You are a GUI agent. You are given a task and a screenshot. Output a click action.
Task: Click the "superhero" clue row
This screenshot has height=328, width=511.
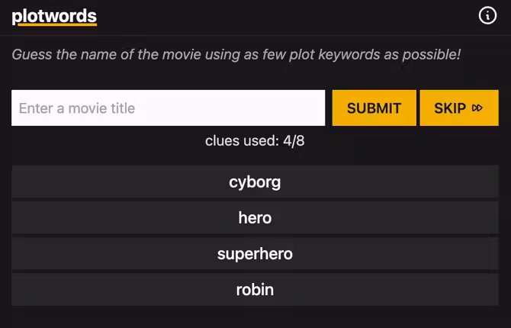pyautogui.click(x=255, y=254)
